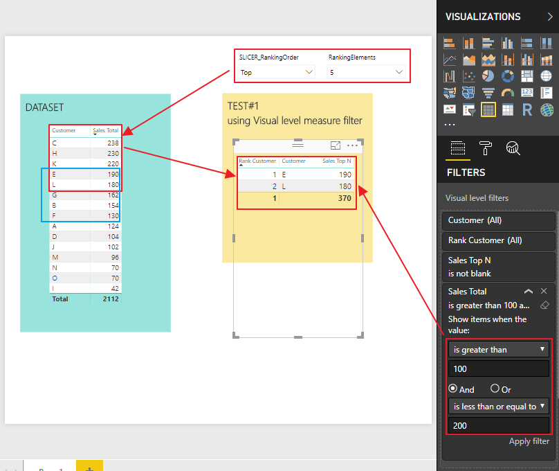Click the filter value field showing 100
Viewport: 559px width, 471px height.
click(498, 368)
